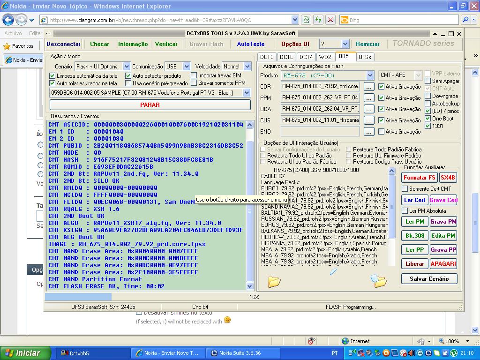480x360 pixels.
Task: Browse for ENO file with ellipsis button
Action: tap(369, 132)
